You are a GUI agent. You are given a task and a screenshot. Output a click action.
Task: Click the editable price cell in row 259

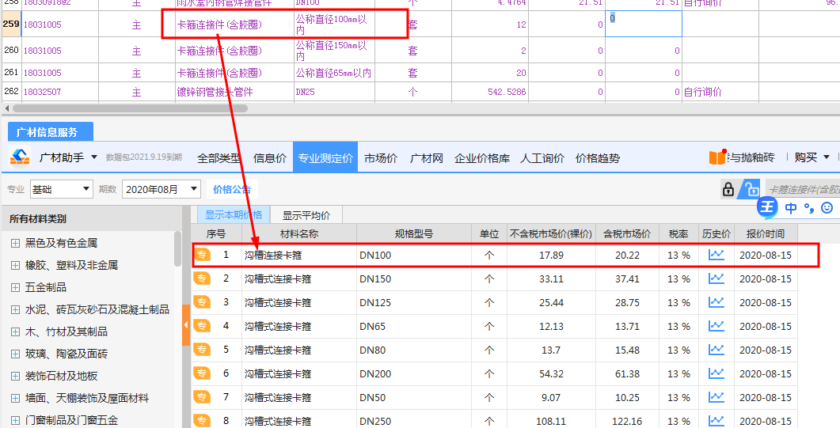[x=644, y=24]
